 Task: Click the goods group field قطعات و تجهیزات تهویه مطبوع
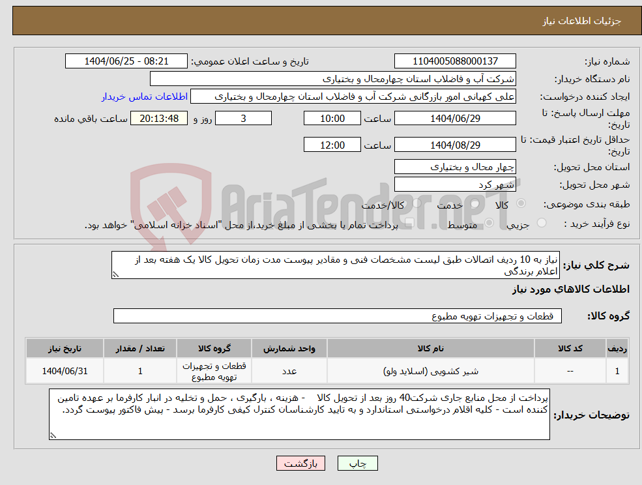coord(338,316)
